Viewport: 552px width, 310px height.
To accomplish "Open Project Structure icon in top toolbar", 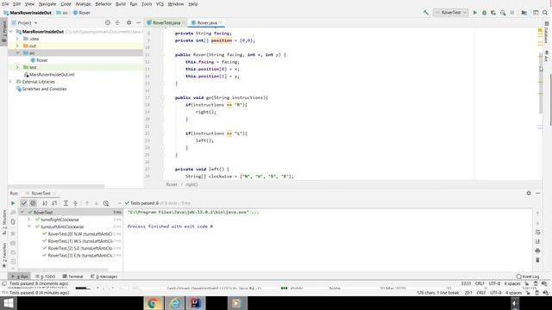I will (x=524, y=13).
